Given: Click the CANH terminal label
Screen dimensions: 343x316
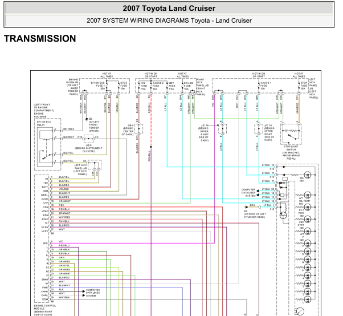Looking at the screenshot, I should pyautogui.click(x=44, y=291).
